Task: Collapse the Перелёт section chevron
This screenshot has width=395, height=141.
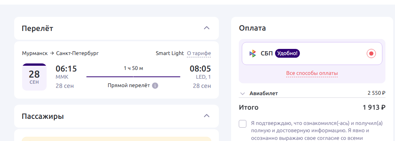Action: pos(207,28)
